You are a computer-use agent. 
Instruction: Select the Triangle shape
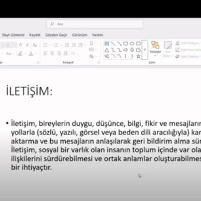[x=107, y=50]
